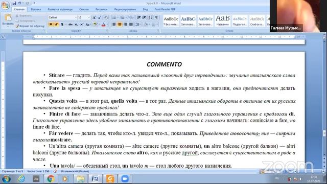Apply text highlight color

[x=96, y=25]
